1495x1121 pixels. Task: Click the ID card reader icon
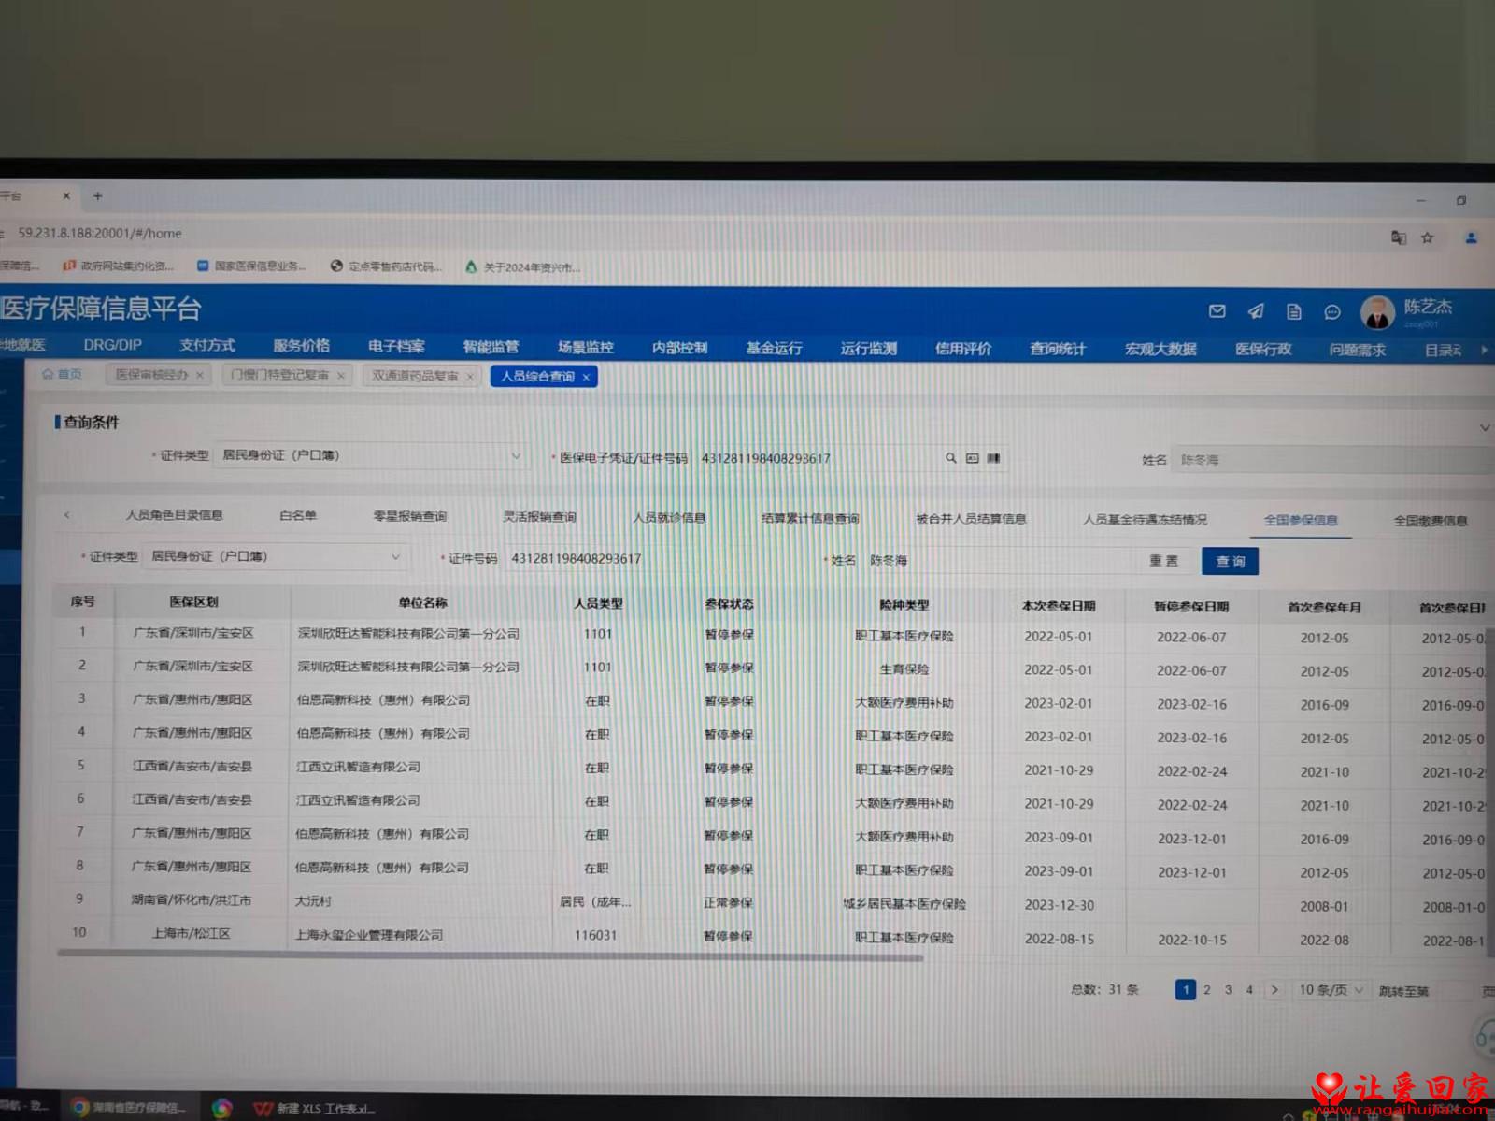click(x=972, y=458)
